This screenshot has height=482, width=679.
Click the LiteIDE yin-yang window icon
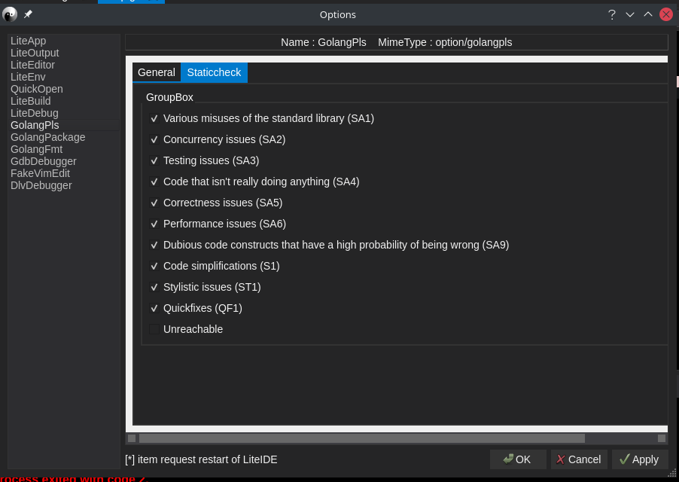click(x=10, y=14)
